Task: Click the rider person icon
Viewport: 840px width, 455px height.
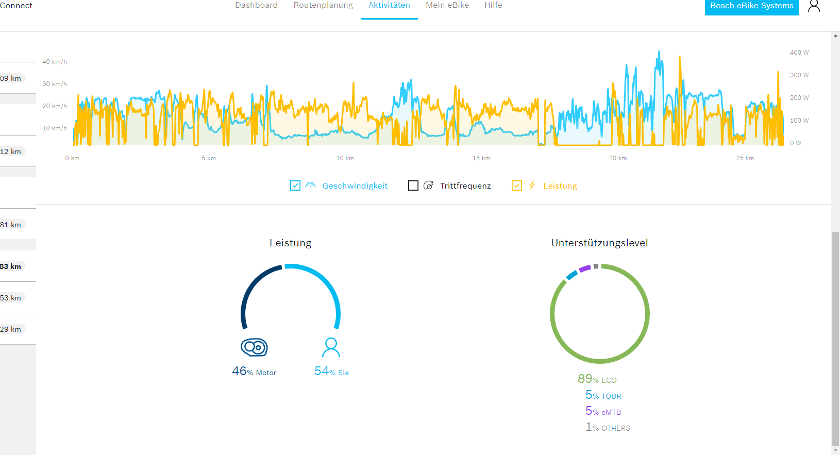Action: [331, 347]
